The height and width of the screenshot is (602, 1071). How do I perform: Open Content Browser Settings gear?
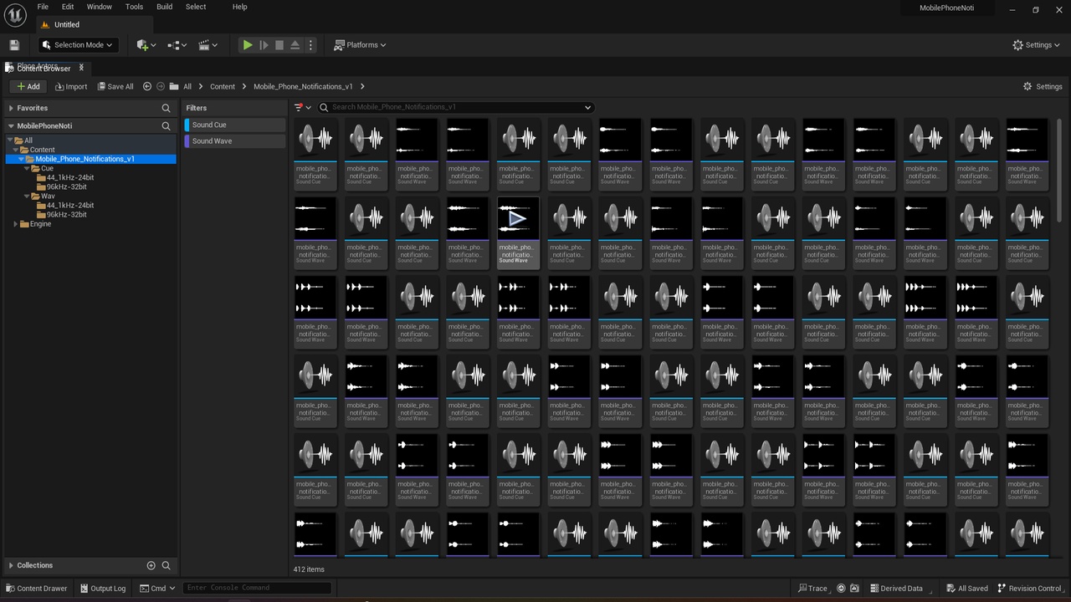click(1043, 86)
